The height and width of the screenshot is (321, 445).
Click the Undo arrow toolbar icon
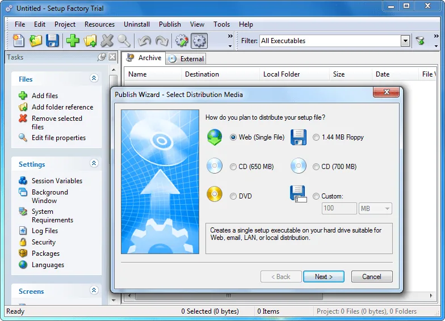point(144,41)
